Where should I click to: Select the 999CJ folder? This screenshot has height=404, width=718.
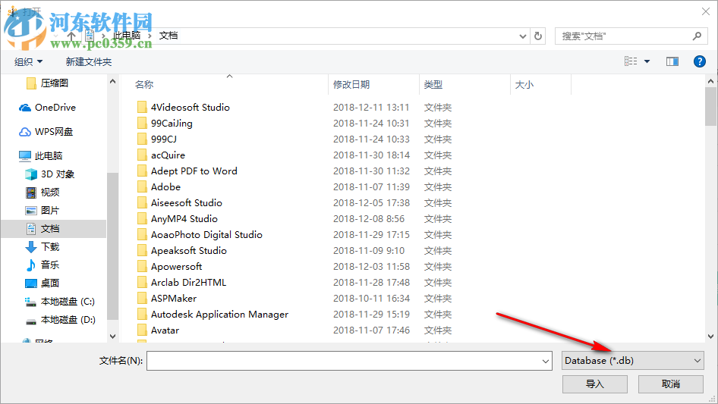tap(164, 139)
